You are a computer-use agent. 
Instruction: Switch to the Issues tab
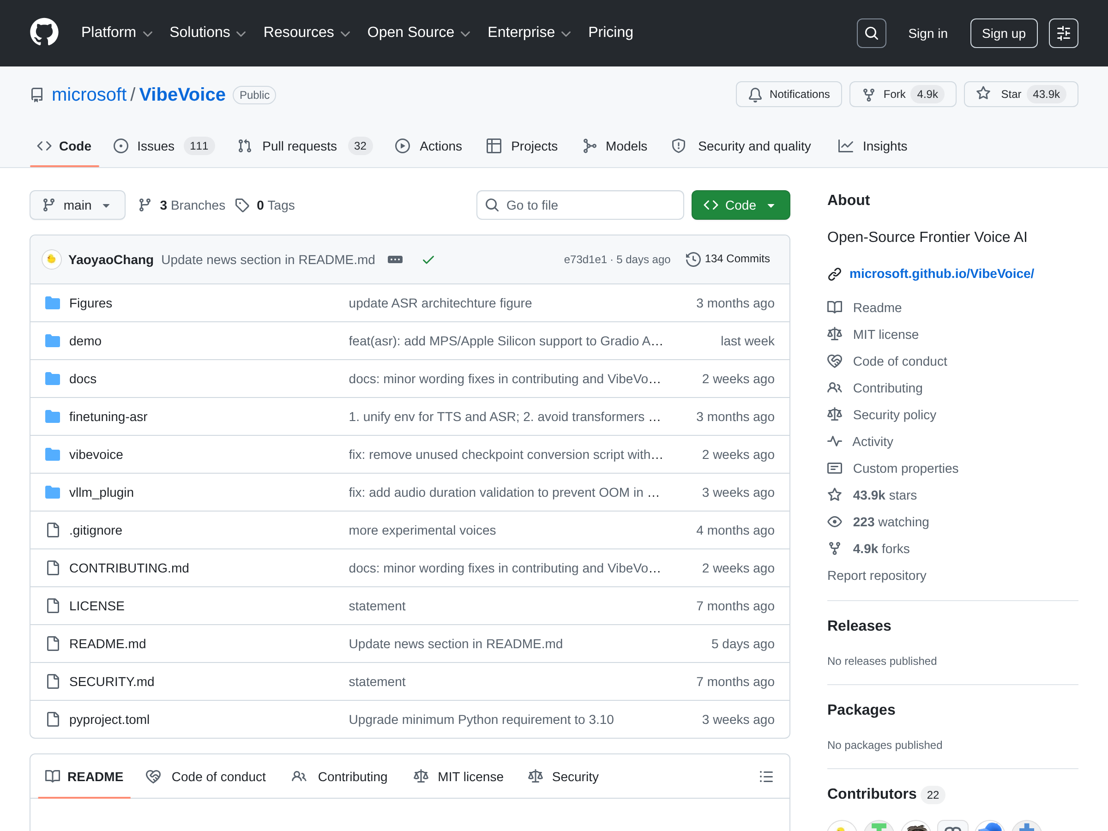tap(155, 146)
